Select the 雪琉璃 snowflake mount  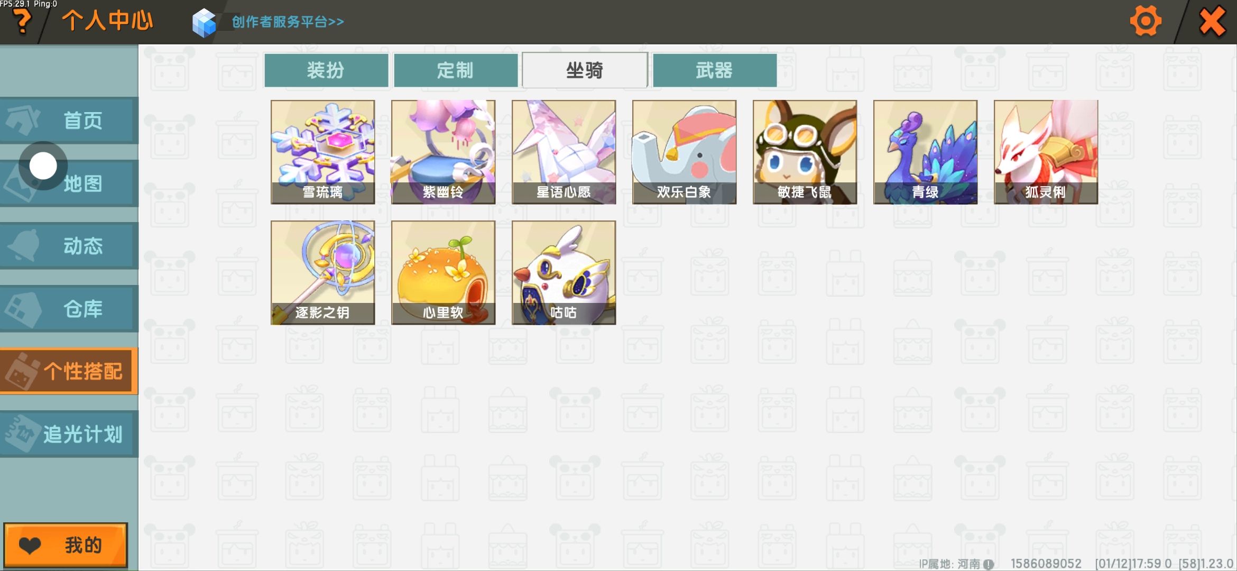323,152
